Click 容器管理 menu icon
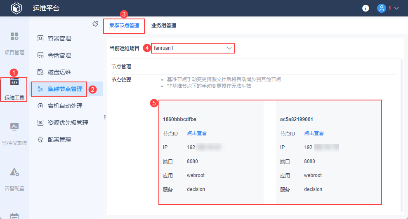Screen dimensions: 408x219 (x=40, y=38)
